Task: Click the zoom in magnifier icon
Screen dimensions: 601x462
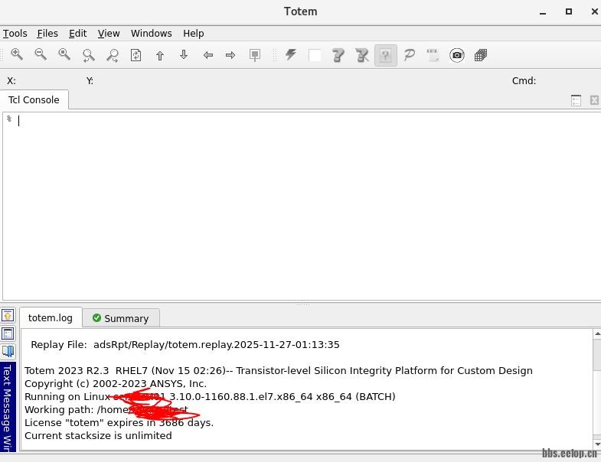Action: (x=17, y=55)
